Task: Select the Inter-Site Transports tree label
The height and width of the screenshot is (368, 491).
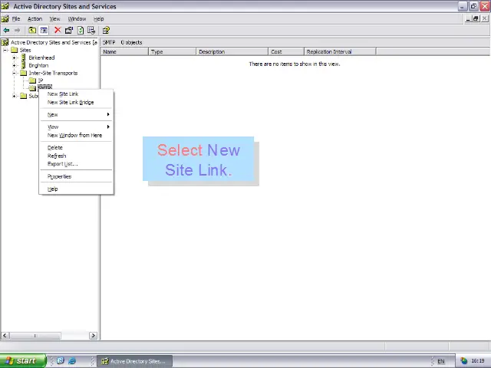Action: click(x=53, y=73)
